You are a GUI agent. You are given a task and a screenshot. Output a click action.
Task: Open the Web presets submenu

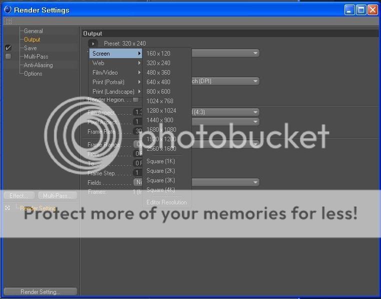115,63
